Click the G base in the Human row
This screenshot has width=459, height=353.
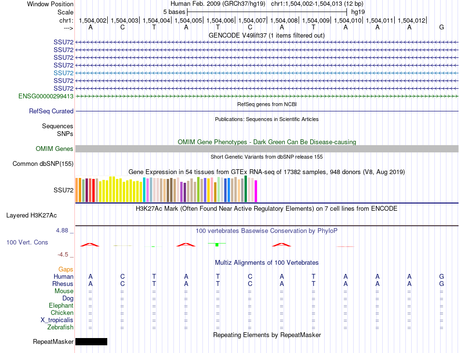point(442,276)
